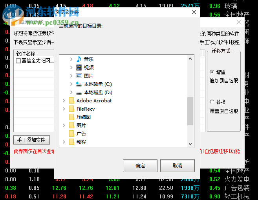Choose the 替换 radio option

212,102
